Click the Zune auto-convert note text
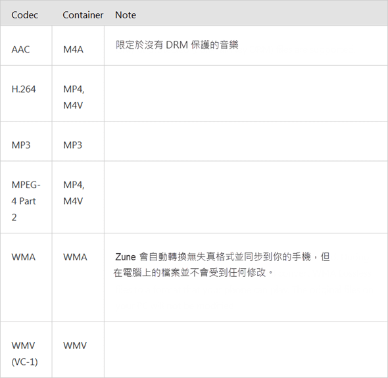 pos(222,265)
